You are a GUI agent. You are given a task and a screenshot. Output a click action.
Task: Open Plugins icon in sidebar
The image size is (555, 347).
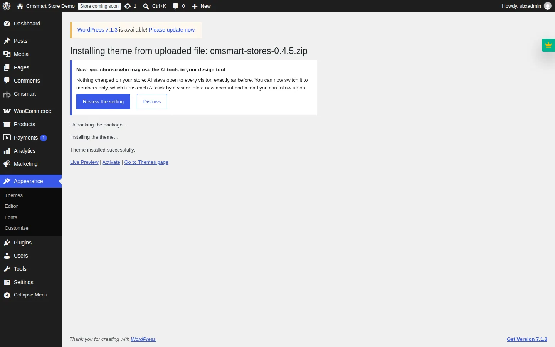pos(7,243)
